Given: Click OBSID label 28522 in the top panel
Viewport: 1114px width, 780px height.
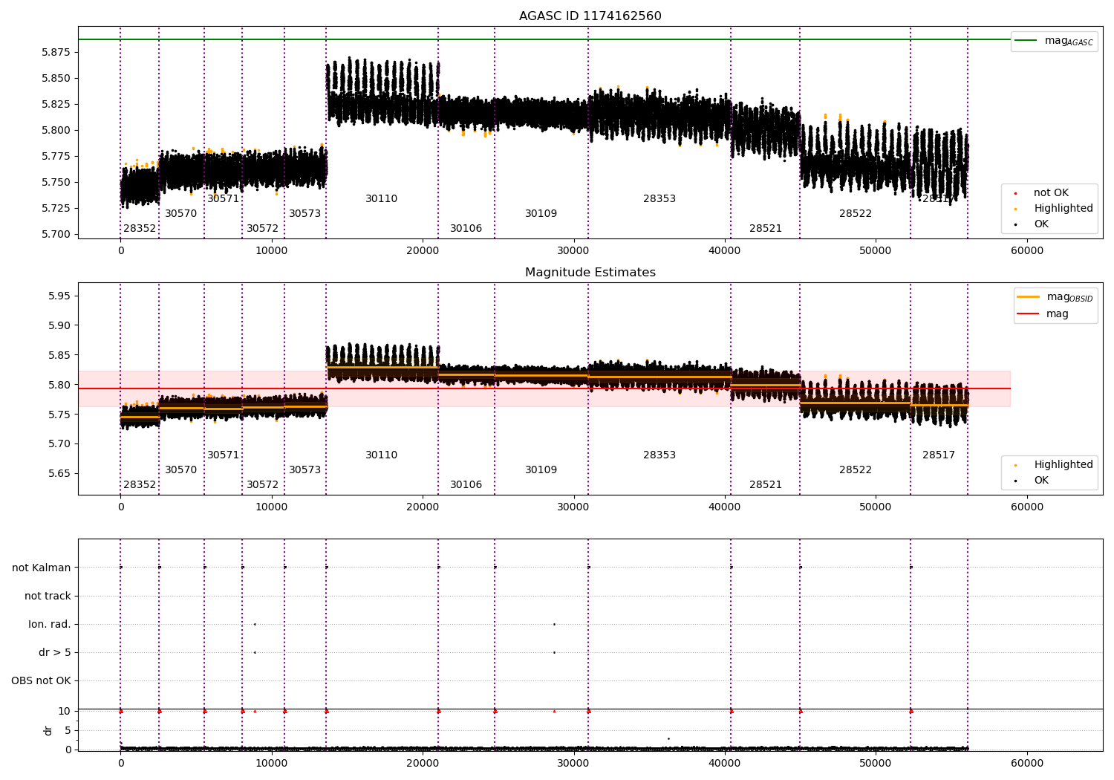Looking at the screenshot, I should (x=856, y=213).
